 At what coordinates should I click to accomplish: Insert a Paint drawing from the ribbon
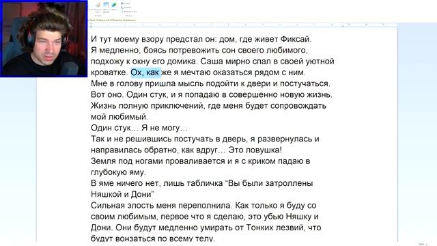click(98, 7)
